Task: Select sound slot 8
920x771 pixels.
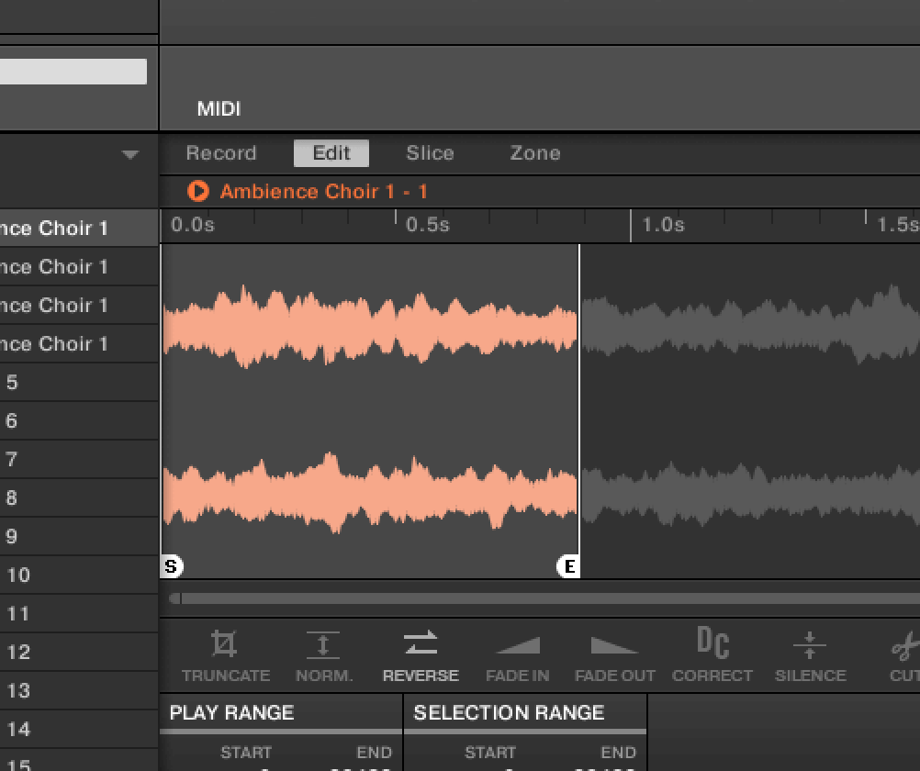Action: [79, 498]
